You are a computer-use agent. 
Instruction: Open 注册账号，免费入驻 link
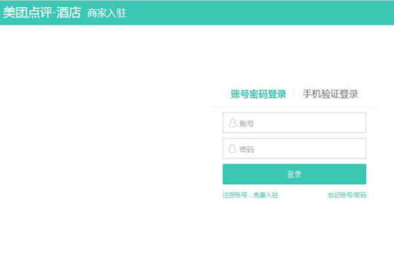[250, 195]
